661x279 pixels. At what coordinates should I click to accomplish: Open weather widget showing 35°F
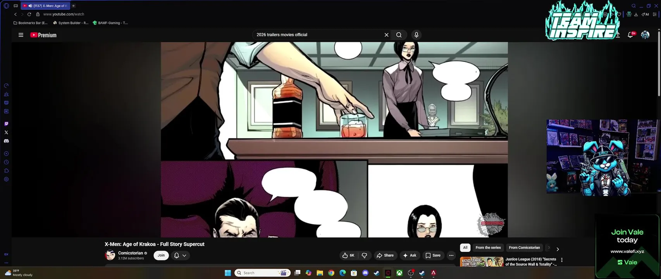click(19, 273)
